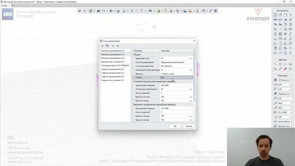Screen dimensions: 295x166
Task: Open the Прямоугольн... dropdown in Параметры
Action: (285, 94)
